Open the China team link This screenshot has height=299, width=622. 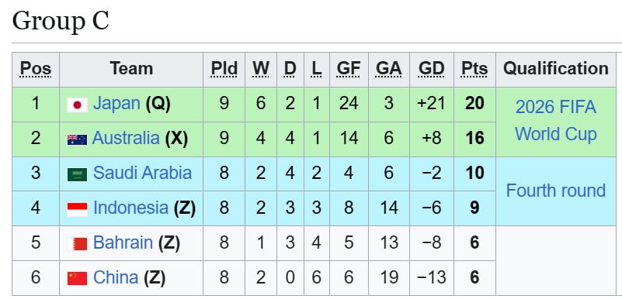[x=116, y=277]
